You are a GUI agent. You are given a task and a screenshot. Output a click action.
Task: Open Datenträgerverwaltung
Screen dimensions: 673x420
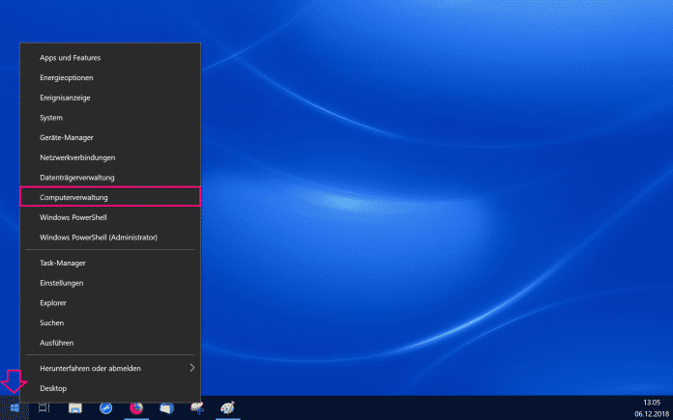[x=77, y=178]
